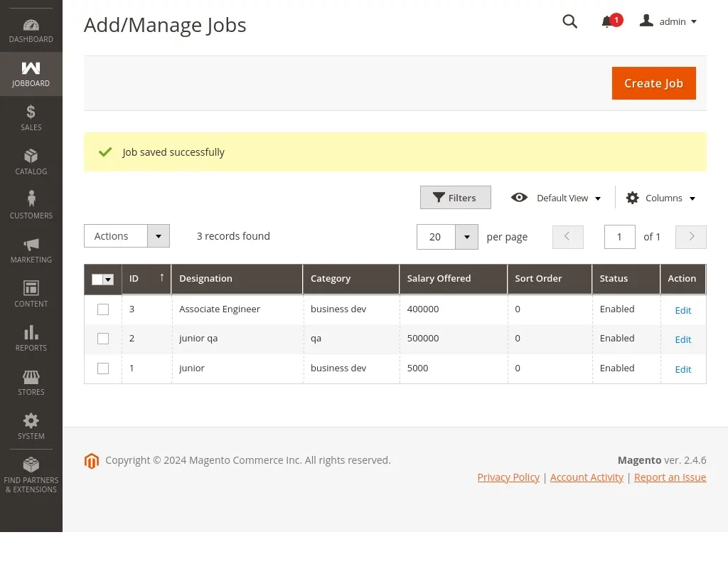Edit the junior qa job entry
728x584 pixels.
coord(682,339)
